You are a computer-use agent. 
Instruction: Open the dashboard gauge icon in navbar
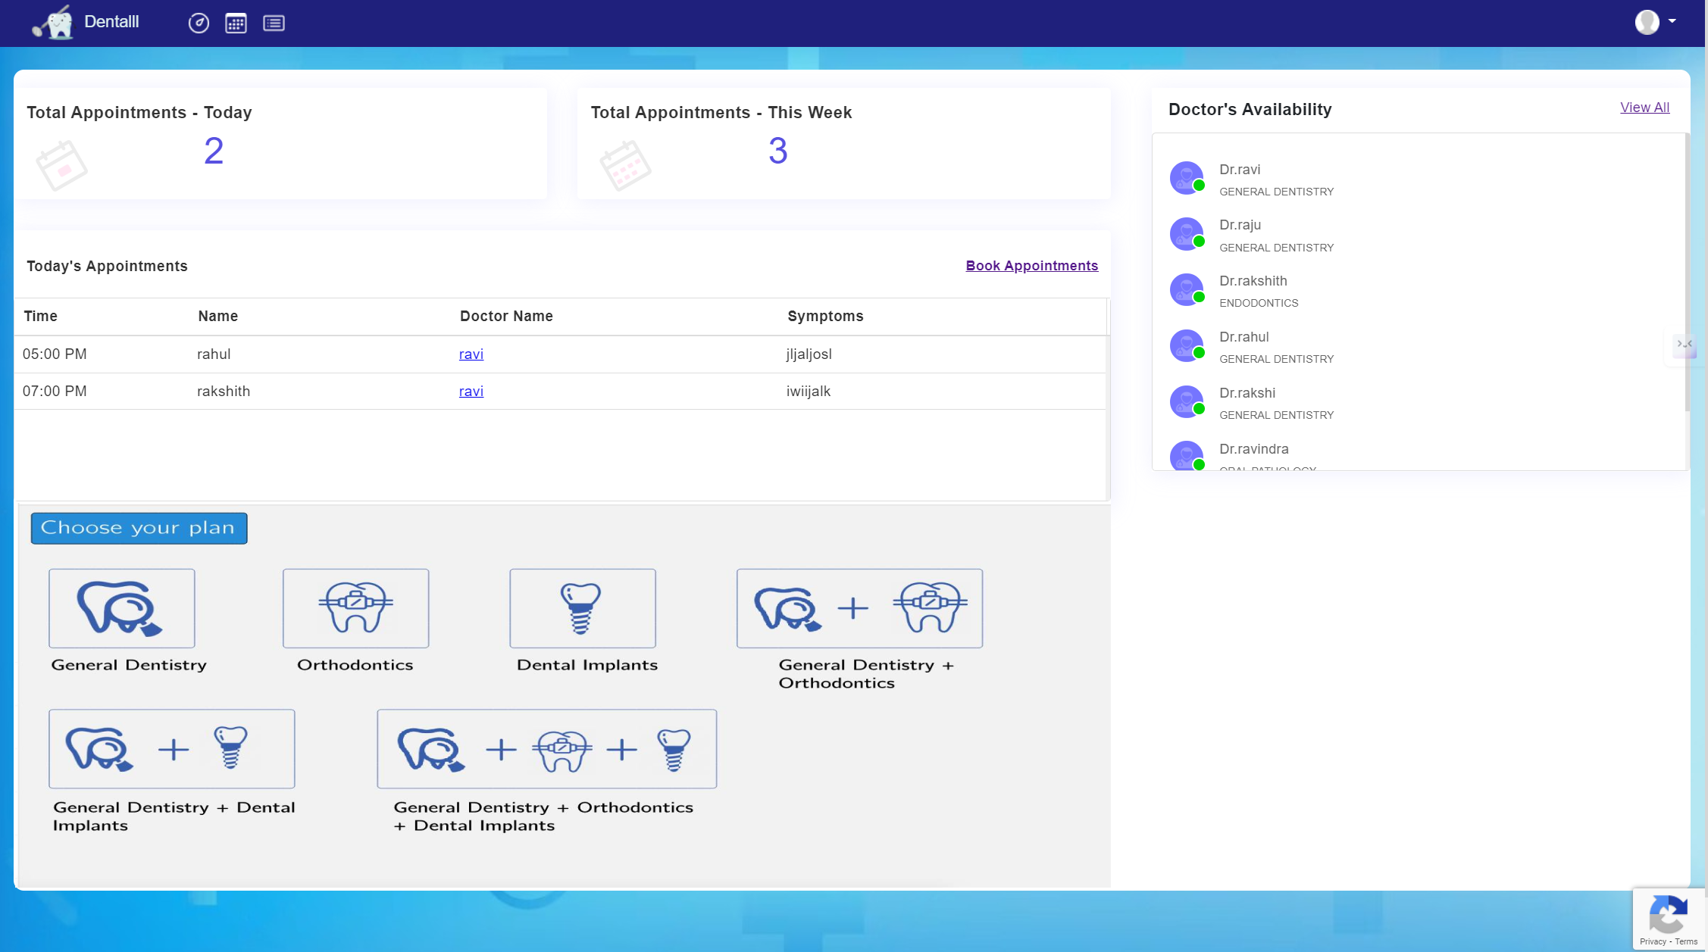199,23
